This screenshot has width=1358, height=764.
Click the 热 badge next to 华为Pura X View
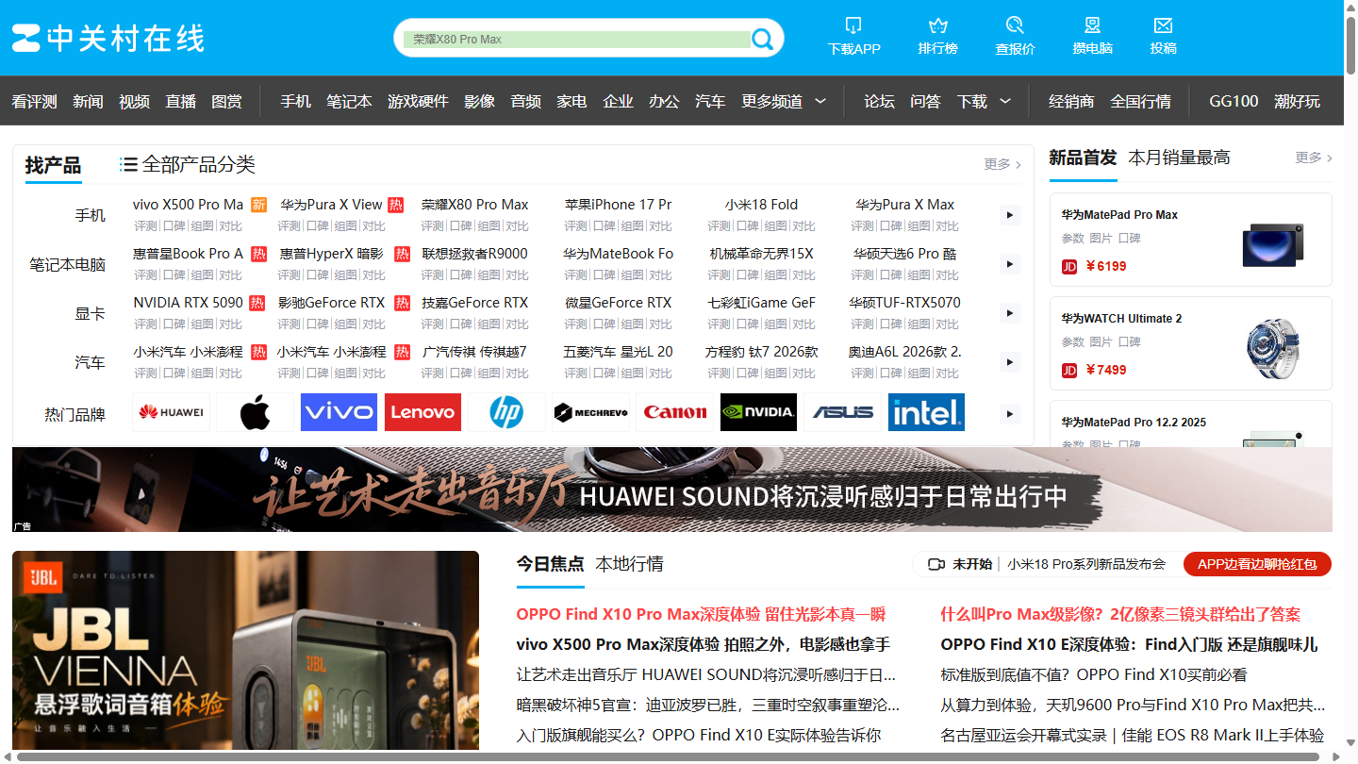coord(396,205)
